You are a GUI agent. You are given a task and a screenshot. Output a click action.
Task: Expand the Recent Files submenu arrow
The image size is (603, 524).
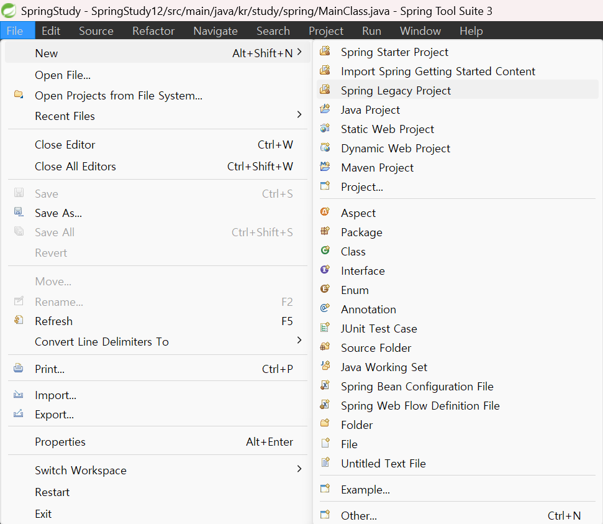click(x=299, y=115)
